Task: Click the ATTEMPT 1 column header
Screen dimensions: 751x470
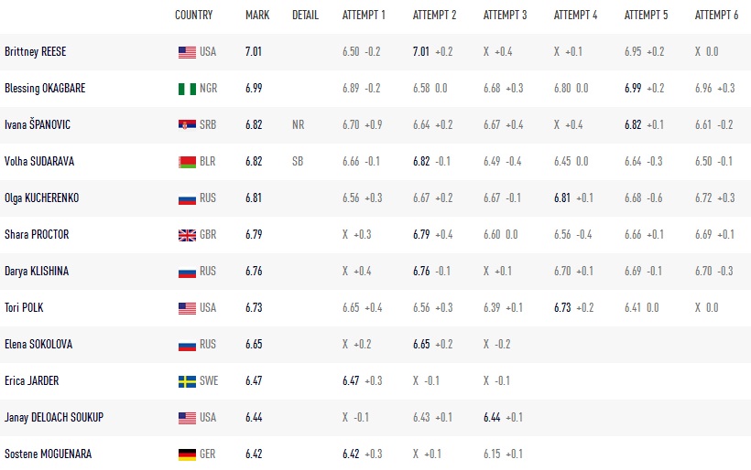Action: tap(364, 16)
